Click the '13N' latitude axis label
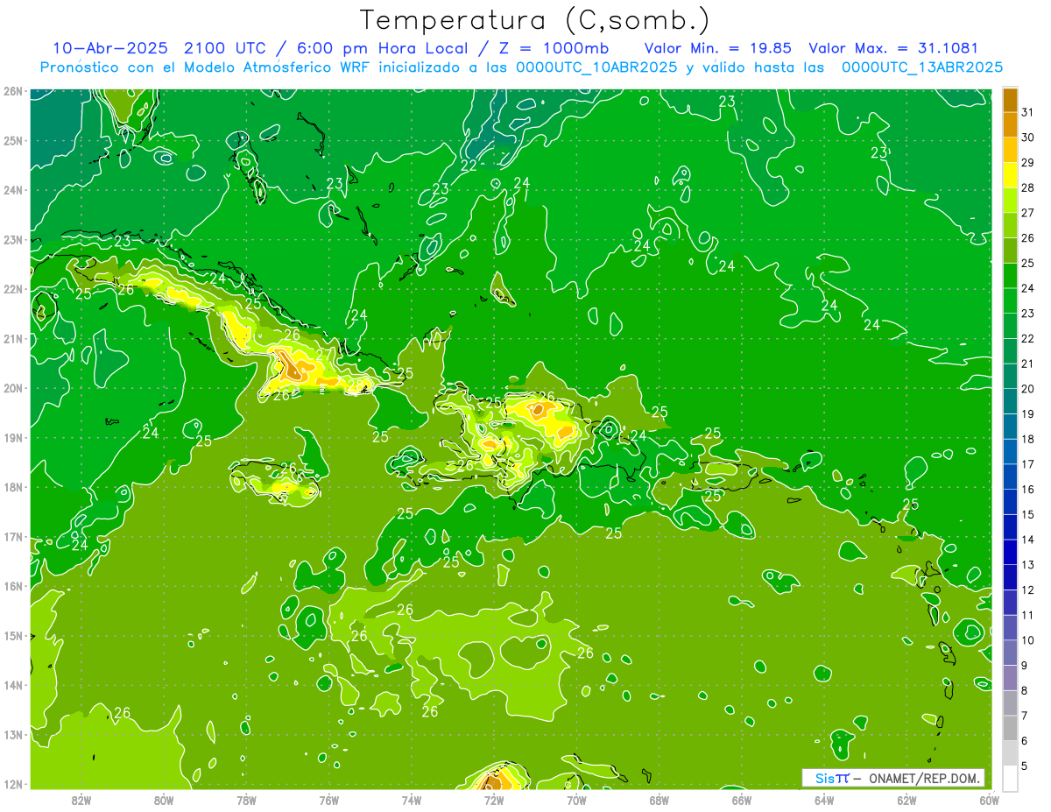The height and width of the screenshot is (812, 1051). pos(13,735)
